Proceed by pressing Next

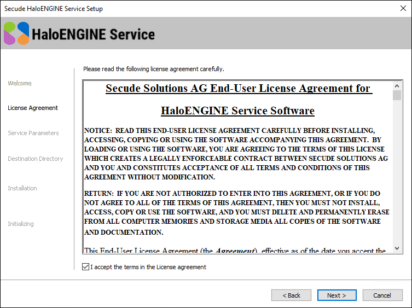336,295
